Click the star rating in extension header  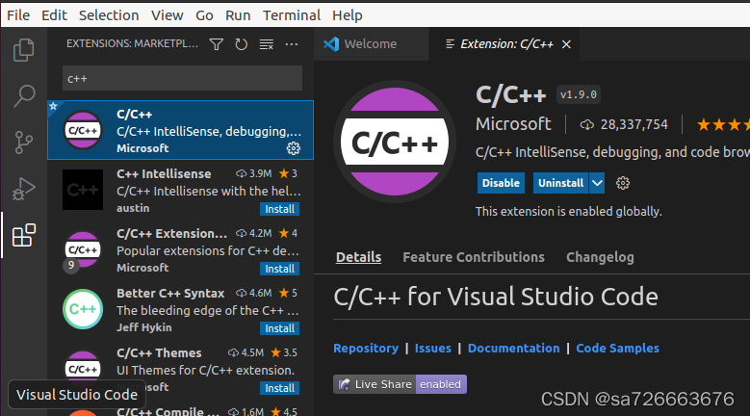(723, 125)
